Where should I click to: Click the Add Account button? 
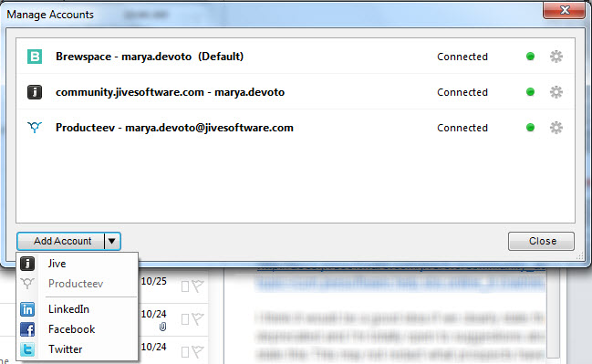pos(61,241)
